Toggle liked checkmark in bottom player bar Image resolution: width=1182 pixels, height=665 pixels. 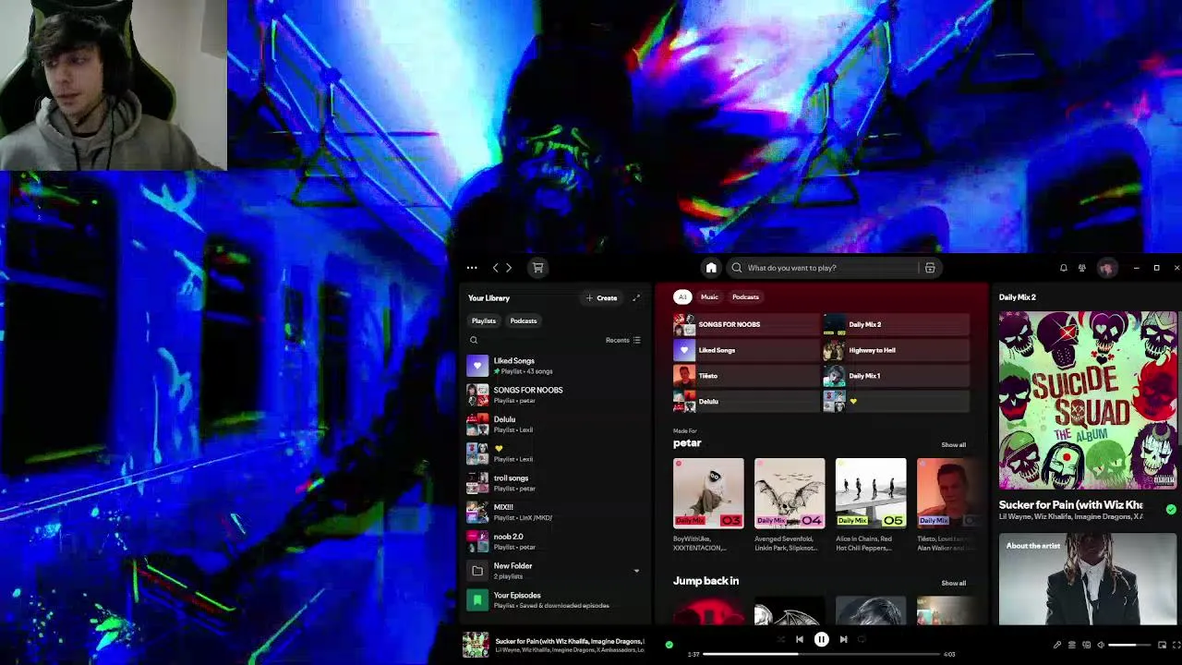[x=669, y=645]
